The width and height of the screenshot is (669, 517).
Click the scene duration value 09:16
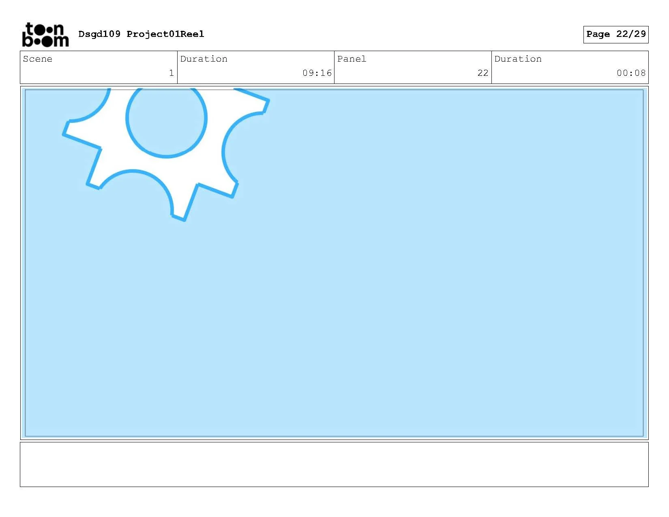click(x=317, y=73)
